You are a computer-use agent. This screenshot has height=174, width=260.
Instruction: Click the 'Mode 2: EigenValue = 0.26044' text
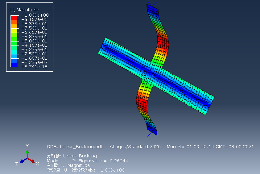click(87, 161)
